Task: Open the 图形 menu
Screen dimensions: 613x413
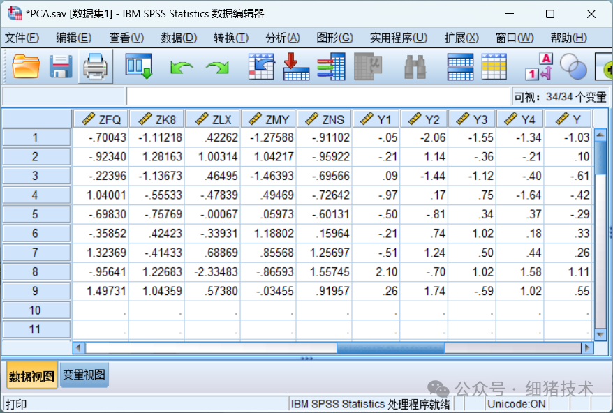Action: 335,38
